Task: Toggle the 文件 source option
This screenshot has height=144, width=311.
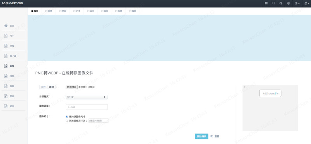Action: coord(44,87)
